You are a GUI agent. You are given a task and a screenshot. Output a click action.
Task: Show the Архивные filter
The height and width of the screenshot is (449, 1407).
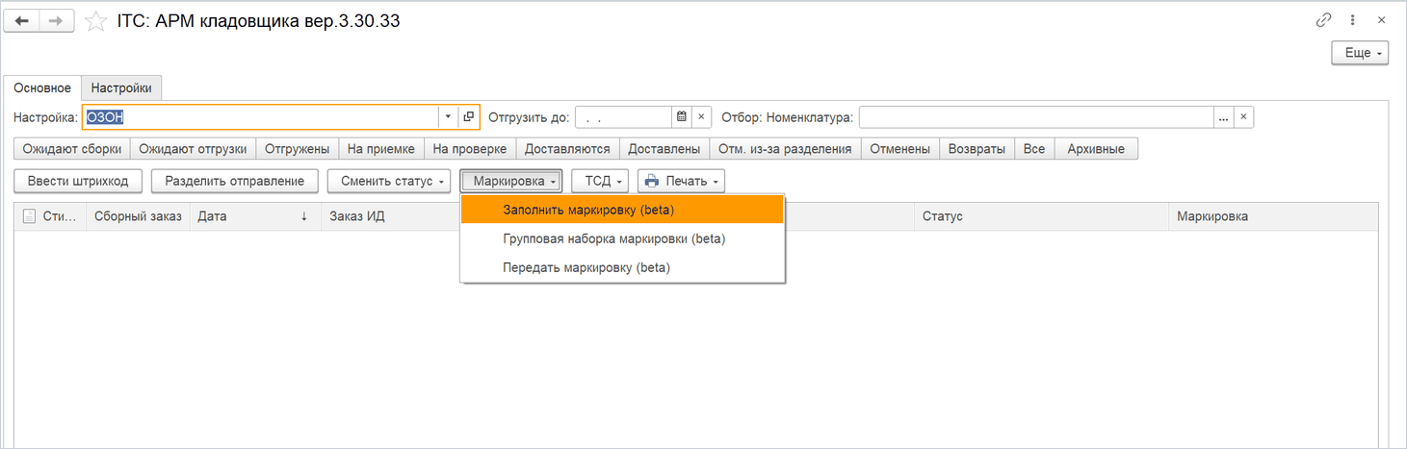[1097, 149]
